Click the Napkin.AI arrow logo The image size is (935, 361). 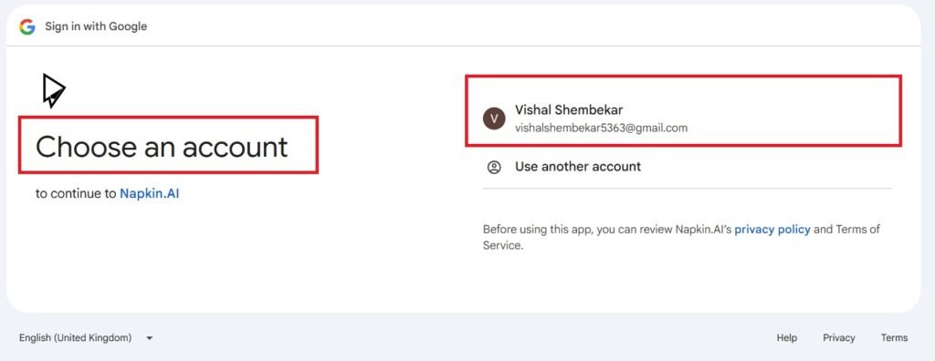[53, 90]
